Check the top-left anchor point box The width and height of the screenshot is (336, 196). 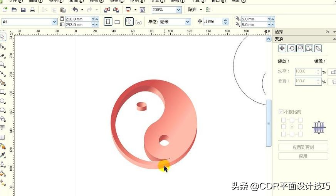pos(284,120)
